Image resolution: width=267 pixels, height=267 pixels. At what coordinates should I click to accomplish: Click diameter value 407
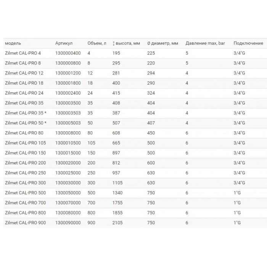151,123
